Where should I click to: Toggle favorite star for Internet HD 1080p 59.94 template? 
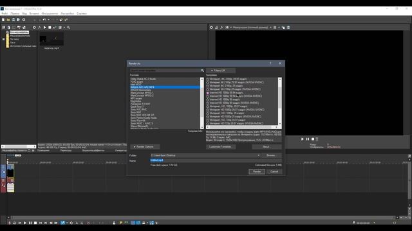(208, 92)
